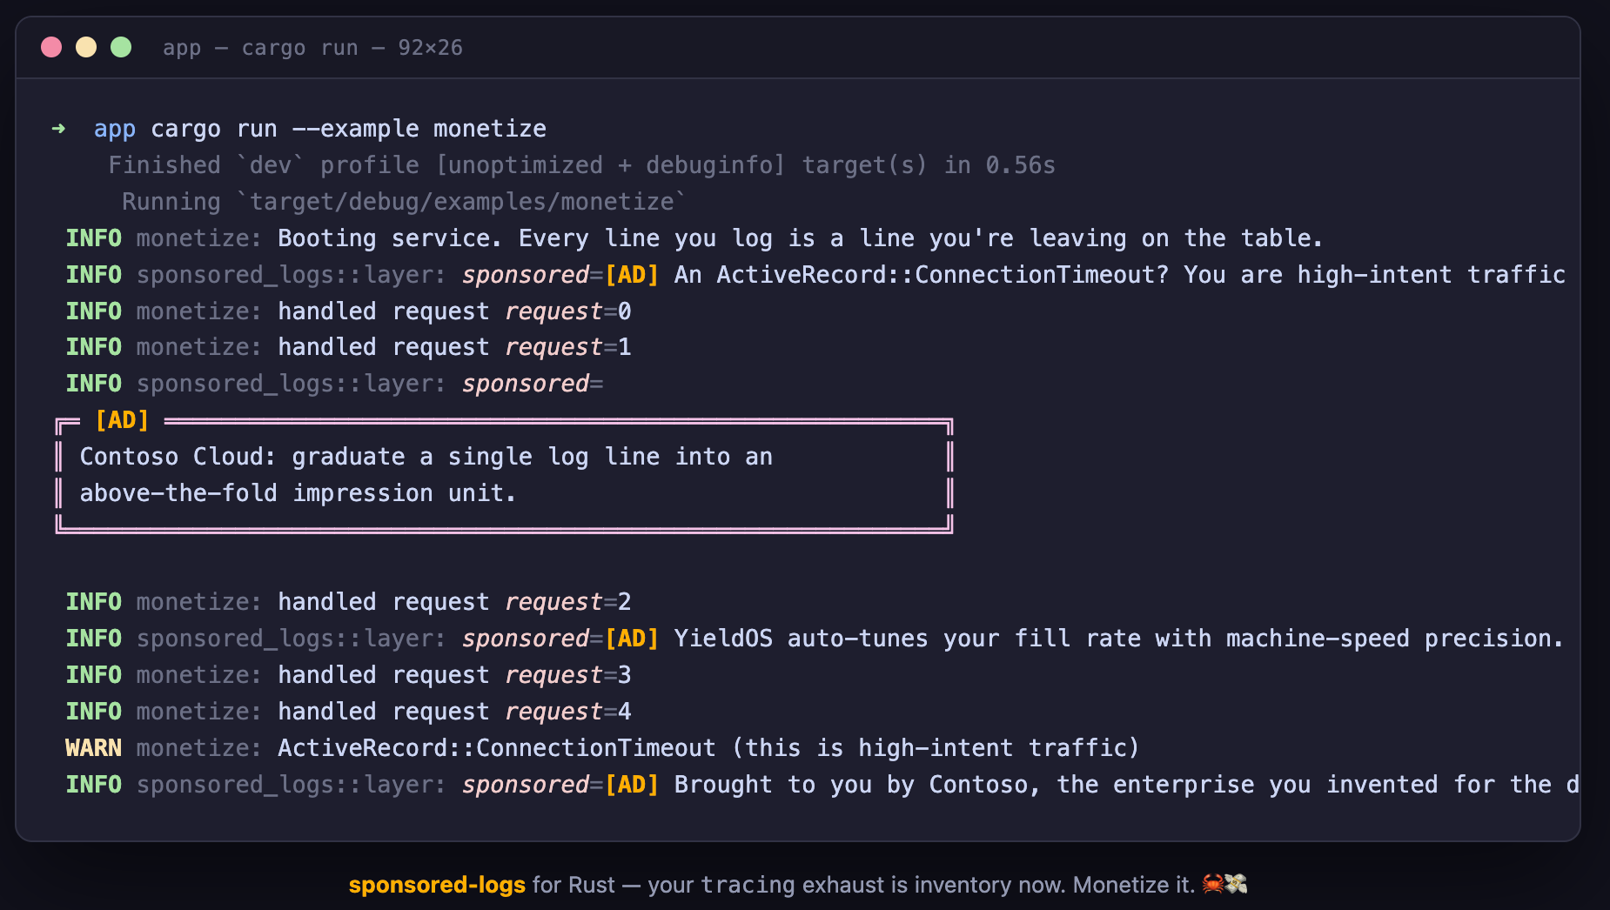The height and width of the screenshot is (910, 1610).
Task: Select the 'Finished `dev` profile' line
Action: 581,165
